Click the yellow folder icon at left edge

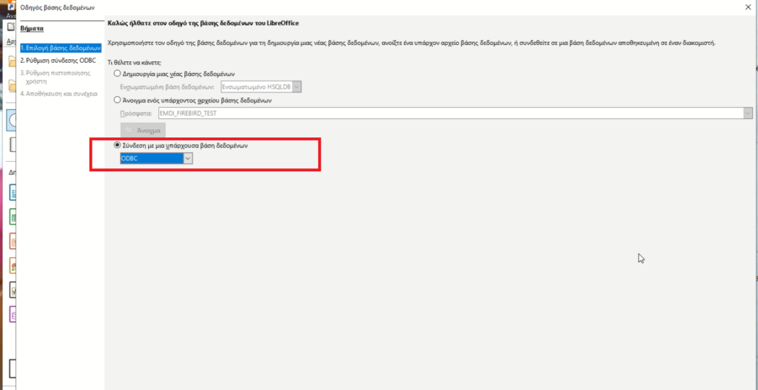click(x=12, y=61)
